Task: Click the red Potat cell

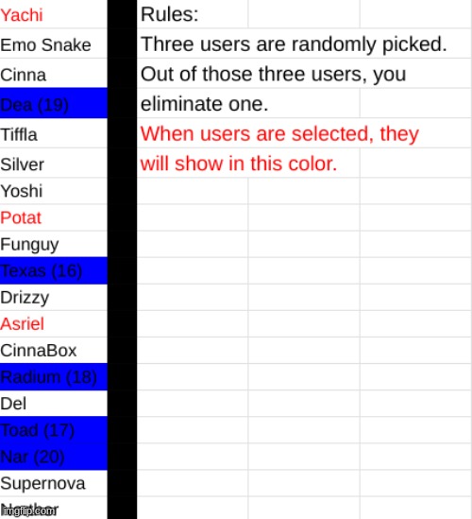Action: pyautogui.click(x=54, y=217)
